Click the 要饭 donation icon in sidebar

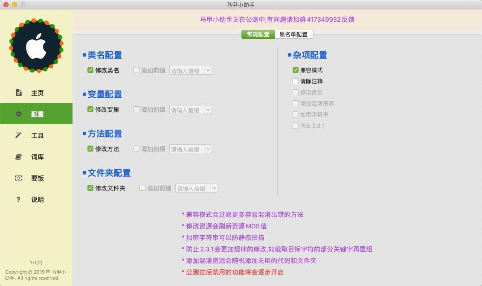click(18, 178)
